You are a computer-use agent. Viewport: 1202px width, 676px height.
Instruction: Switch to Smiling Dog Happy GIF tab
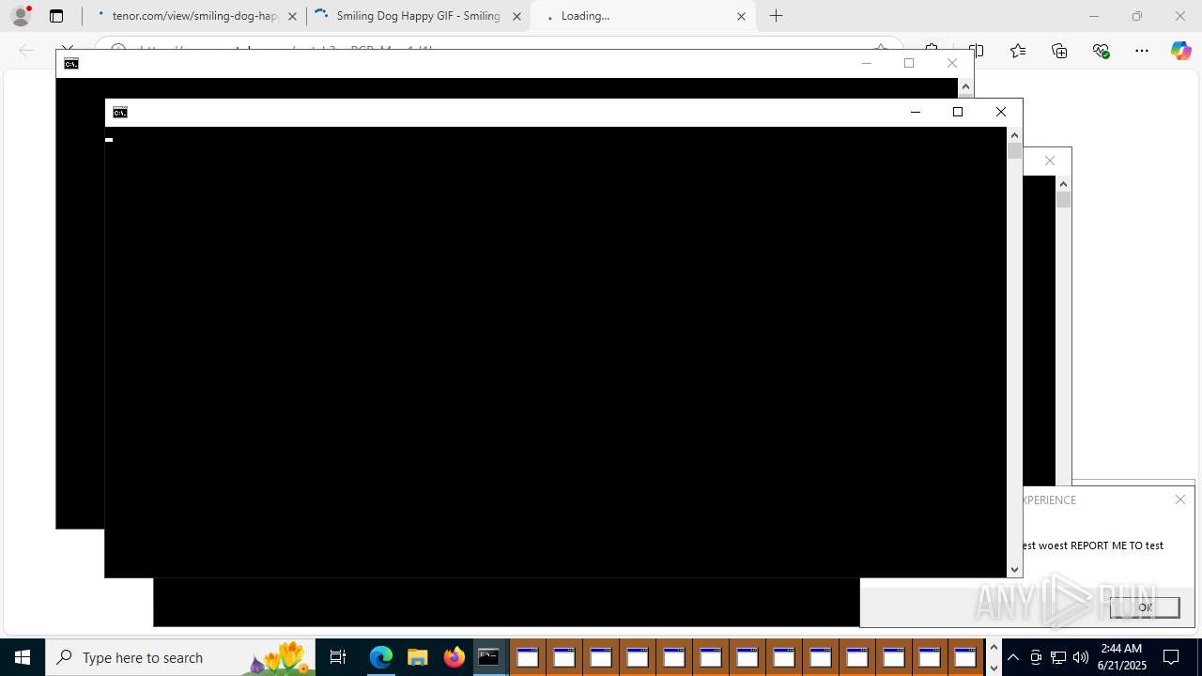[418, 16]
